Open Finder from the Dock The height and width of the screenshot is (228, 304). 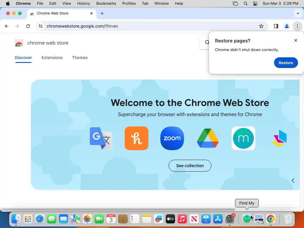(16, 219)
